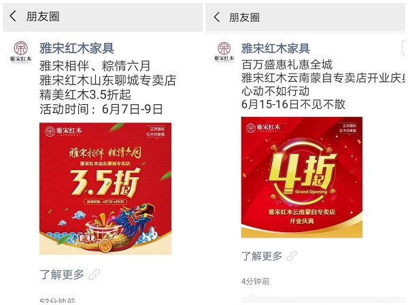Click 6月15-16日不见不散 text line
Screen dimensions: 408x305
293,104
